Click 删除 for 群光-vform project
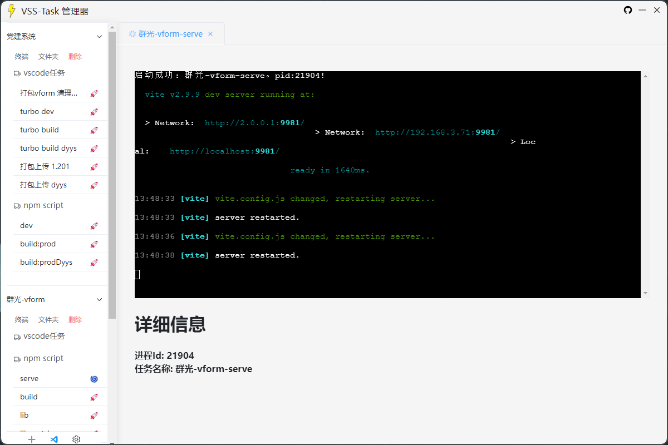The width and height of the screenshot is (668, 445). coord(75,320)
